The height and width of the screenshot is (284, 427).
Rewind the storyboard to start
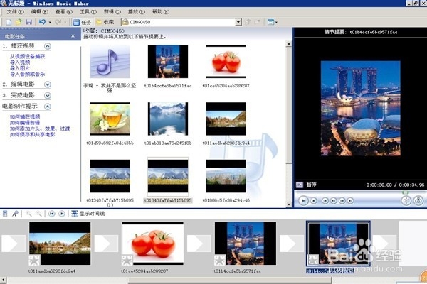click(52, 214)
